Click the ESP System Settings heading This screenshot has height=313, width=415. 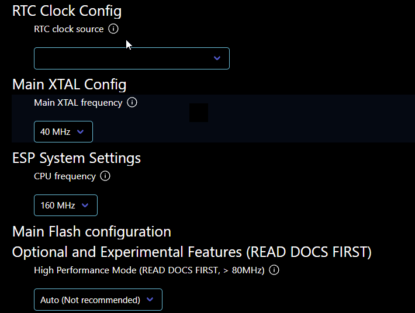click(x=77, y=158)
